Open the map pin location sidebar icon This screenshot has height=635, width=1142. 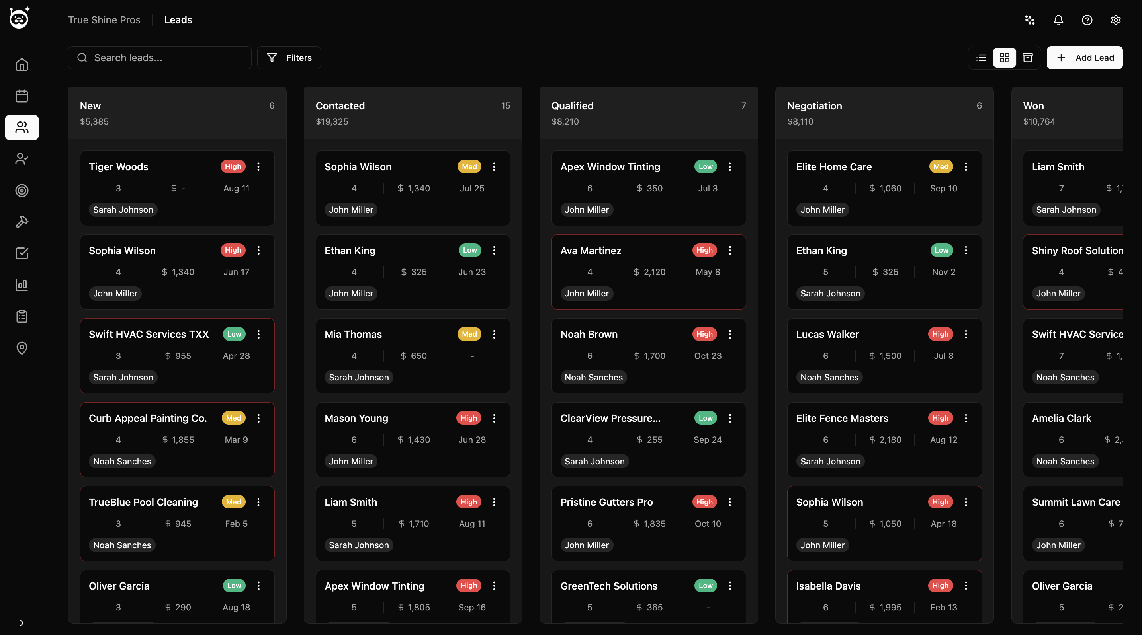pos(22,348)
